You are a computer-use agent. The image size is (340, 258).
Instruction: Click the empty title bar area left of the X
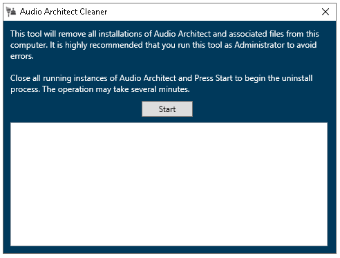coord(212,12)
